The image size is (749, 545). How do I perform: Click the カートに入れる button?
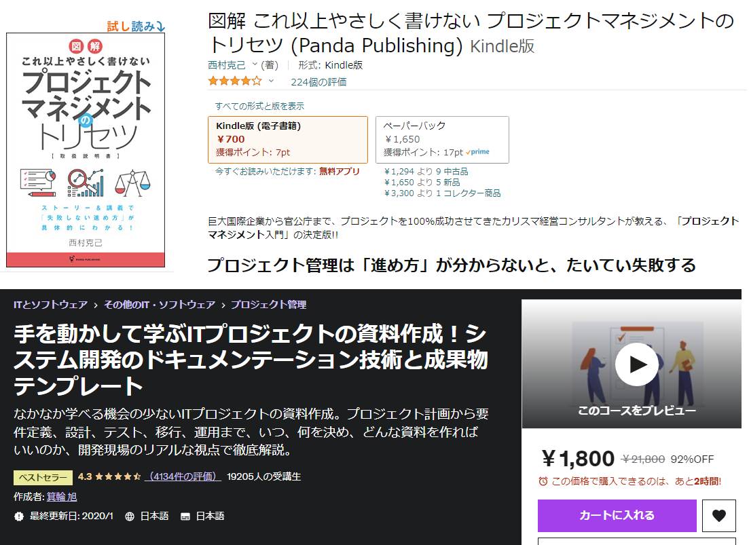tap(617, 515)
